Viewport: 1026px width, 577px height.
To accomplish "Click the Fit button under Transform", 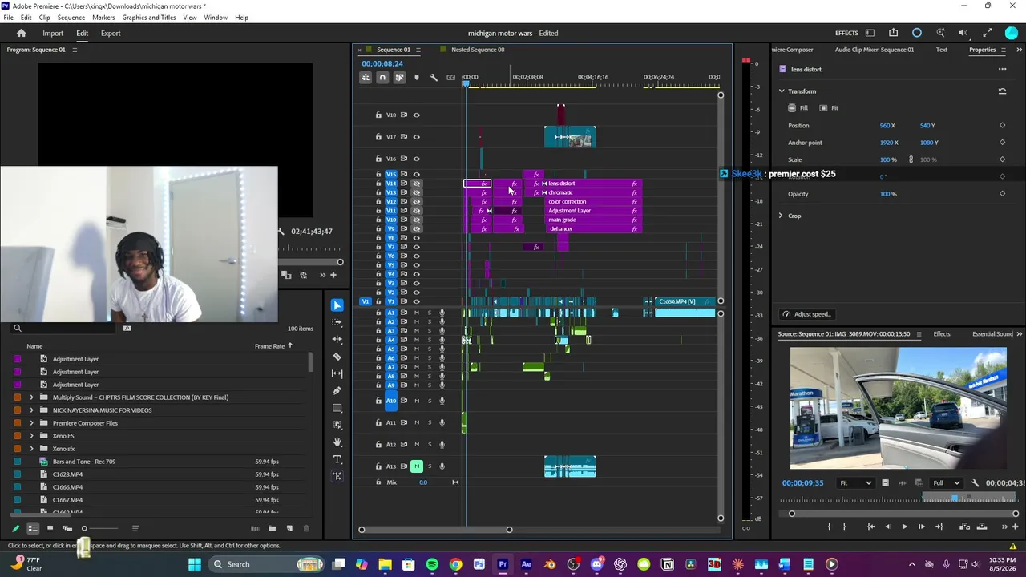I will [x=829, y=108].
